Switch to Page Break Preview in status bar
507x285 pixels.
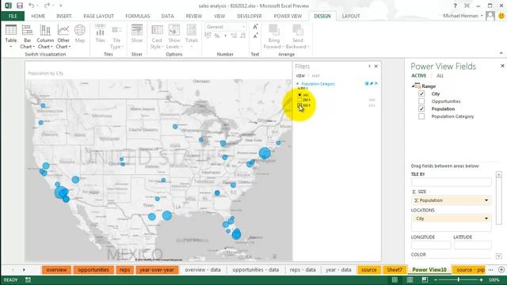[x=425, y=279]
